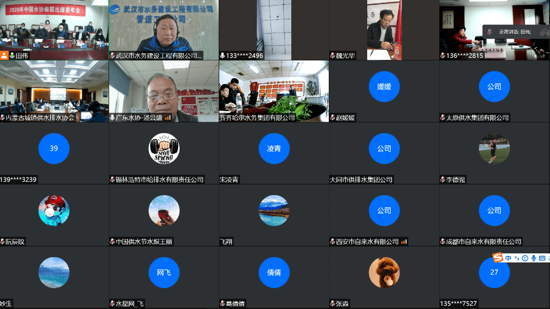Select the Stay Strong avatar of 锡林浩特市给排水
Image resolution: width=550 pixels, height=309 pixels.
click(x=164, y=148)
